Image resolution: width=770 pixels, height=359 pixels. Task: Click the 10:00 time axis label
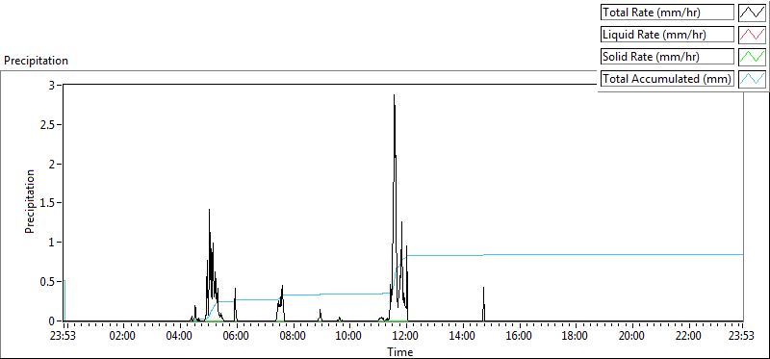pyautogui.click(x=349, y=337)
